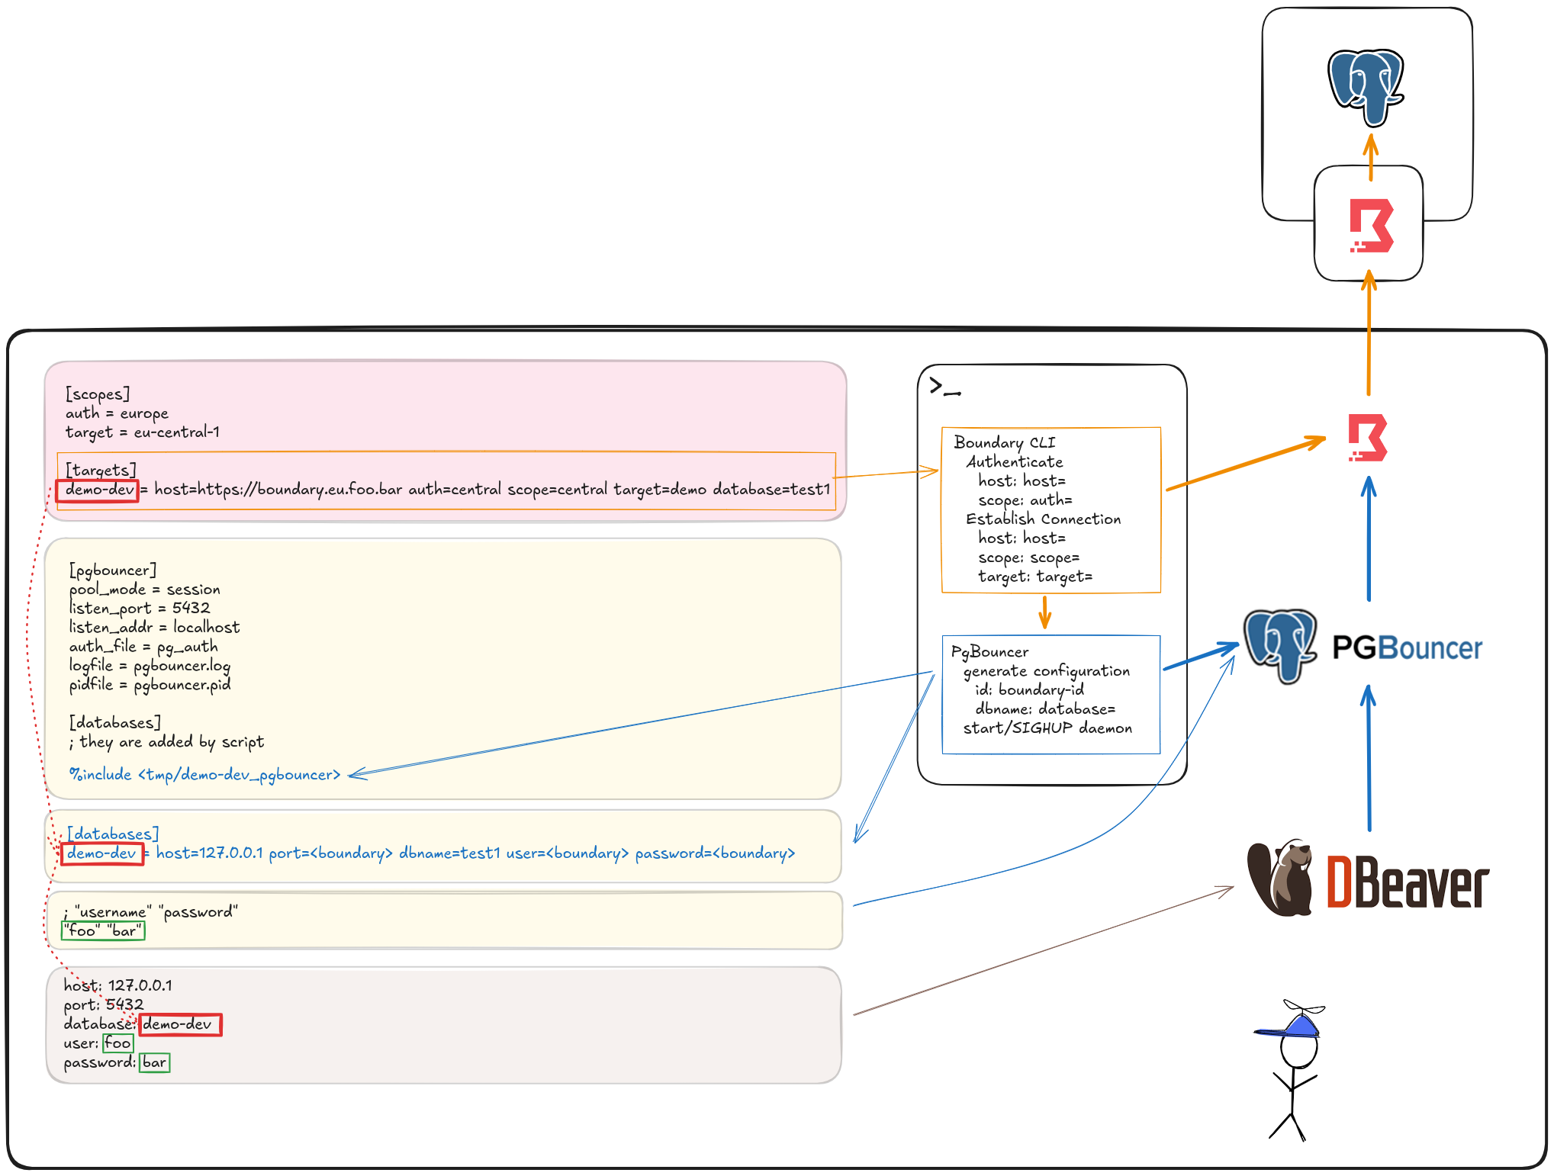Click 'id: boundary-id' line
Viewport: 1554px width, 1176px height.
click(1029, 690)
